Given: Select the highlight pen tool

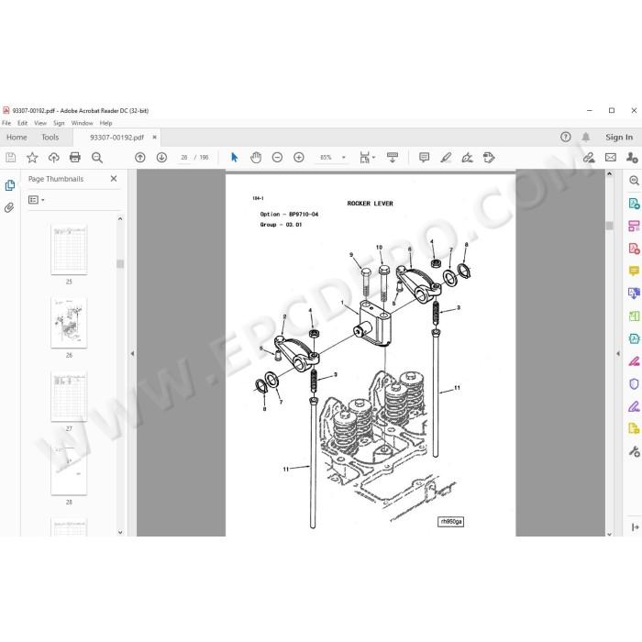Looking at the screenshot, I should point(446,157).
